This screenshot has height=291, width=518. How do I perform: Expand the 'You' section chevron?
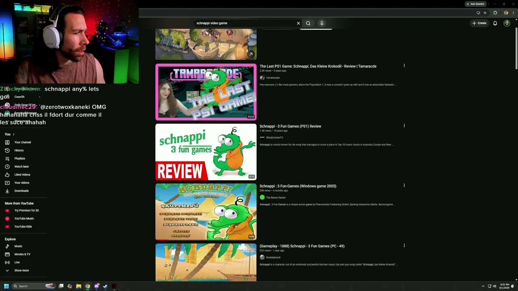click(x=13, y=134)
